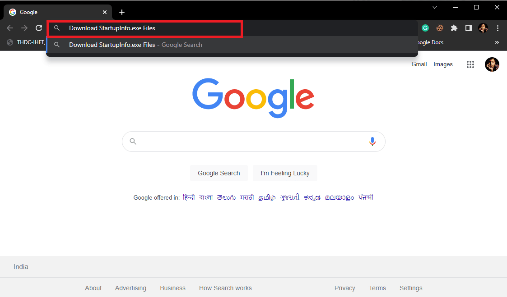This screenshot has width=507, height=297.
Task: Open the browser tab search chevron
Action: [434, 7]
